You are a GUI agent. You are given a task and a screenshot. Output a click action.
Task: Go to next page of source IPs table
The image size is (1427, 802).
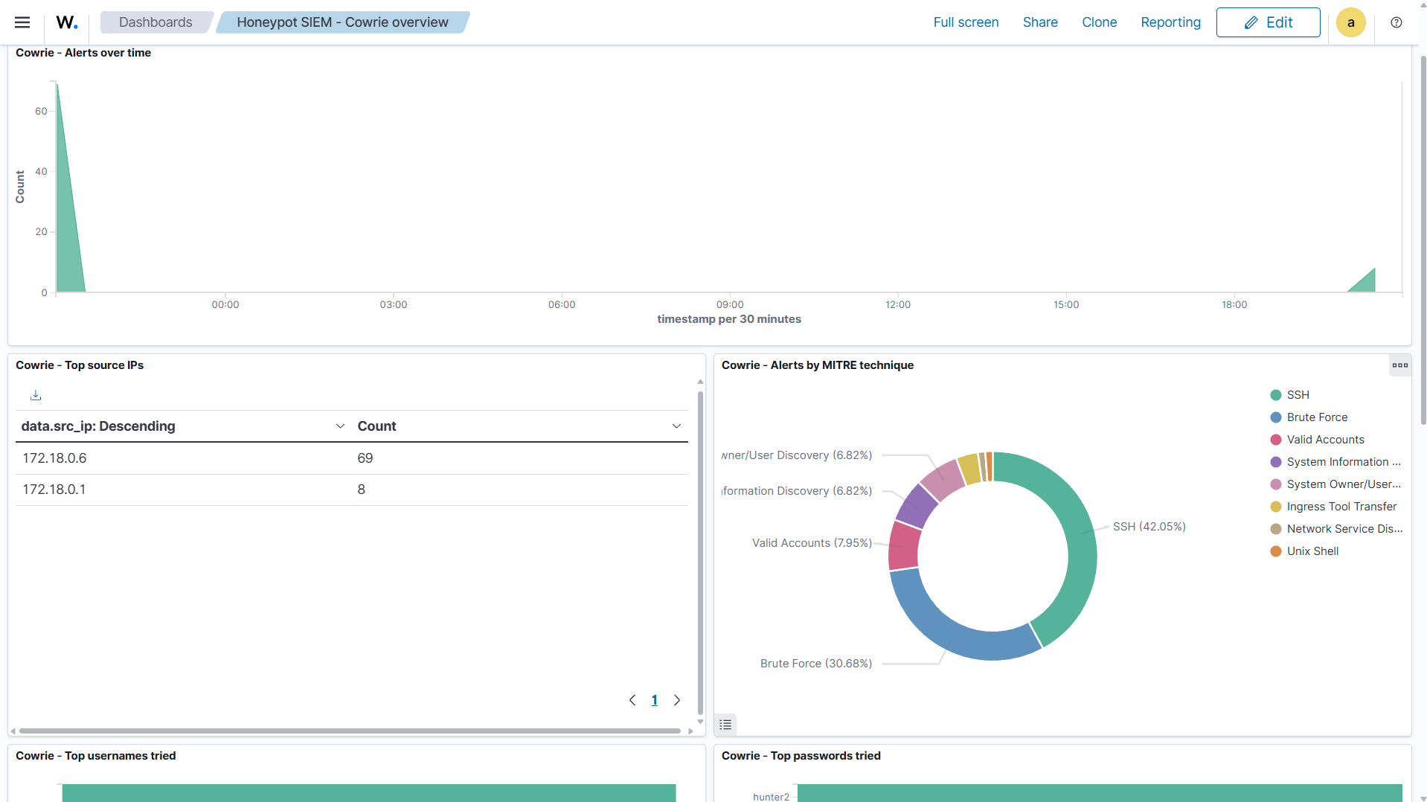[x=677, y=700]
